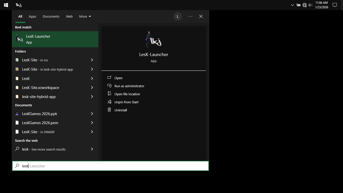The image size is (343, 193).
Task: Click the L user account avatar
Action: click(x=178, y=17)
